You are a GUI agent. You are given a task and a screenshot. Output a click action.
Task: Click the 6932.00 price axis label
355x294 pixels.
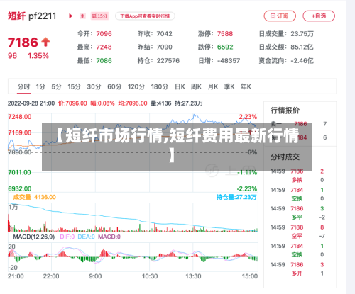coord(20,189)
